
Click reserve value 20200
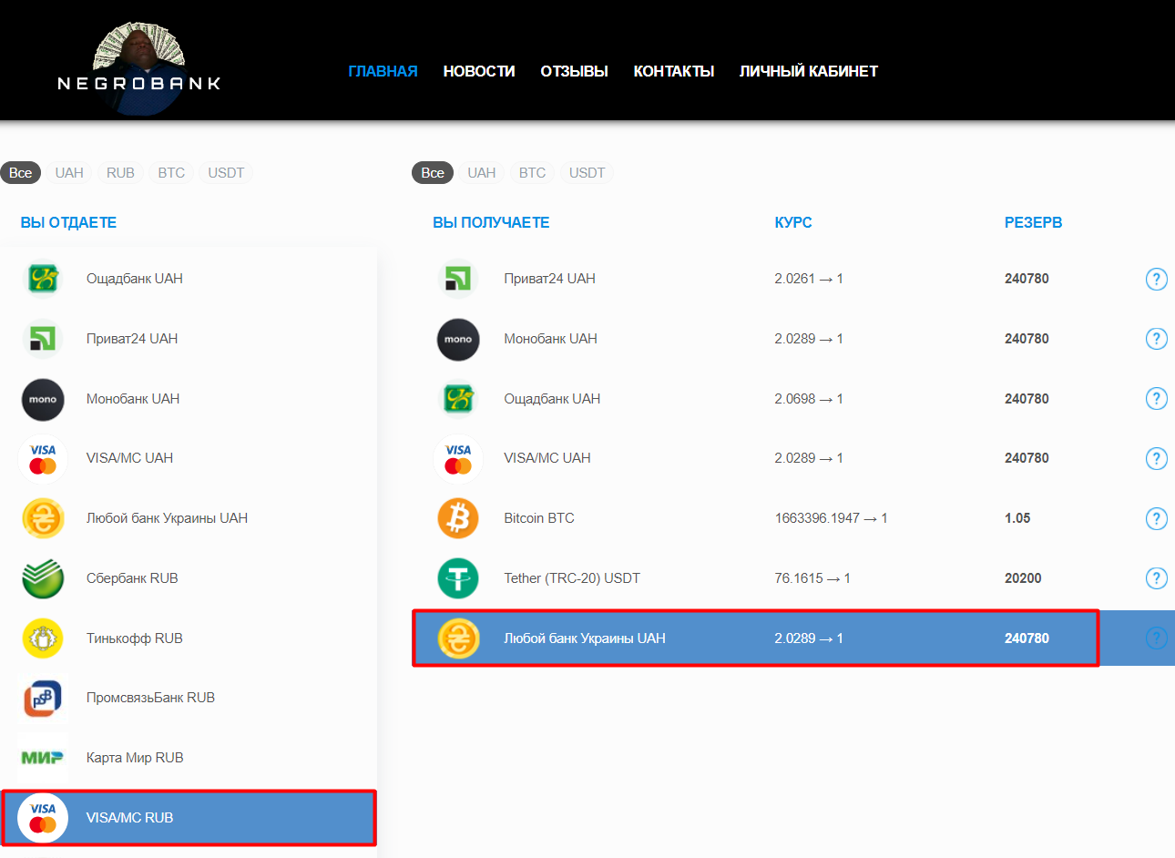pyautogui.click(x=1023, y=578)
